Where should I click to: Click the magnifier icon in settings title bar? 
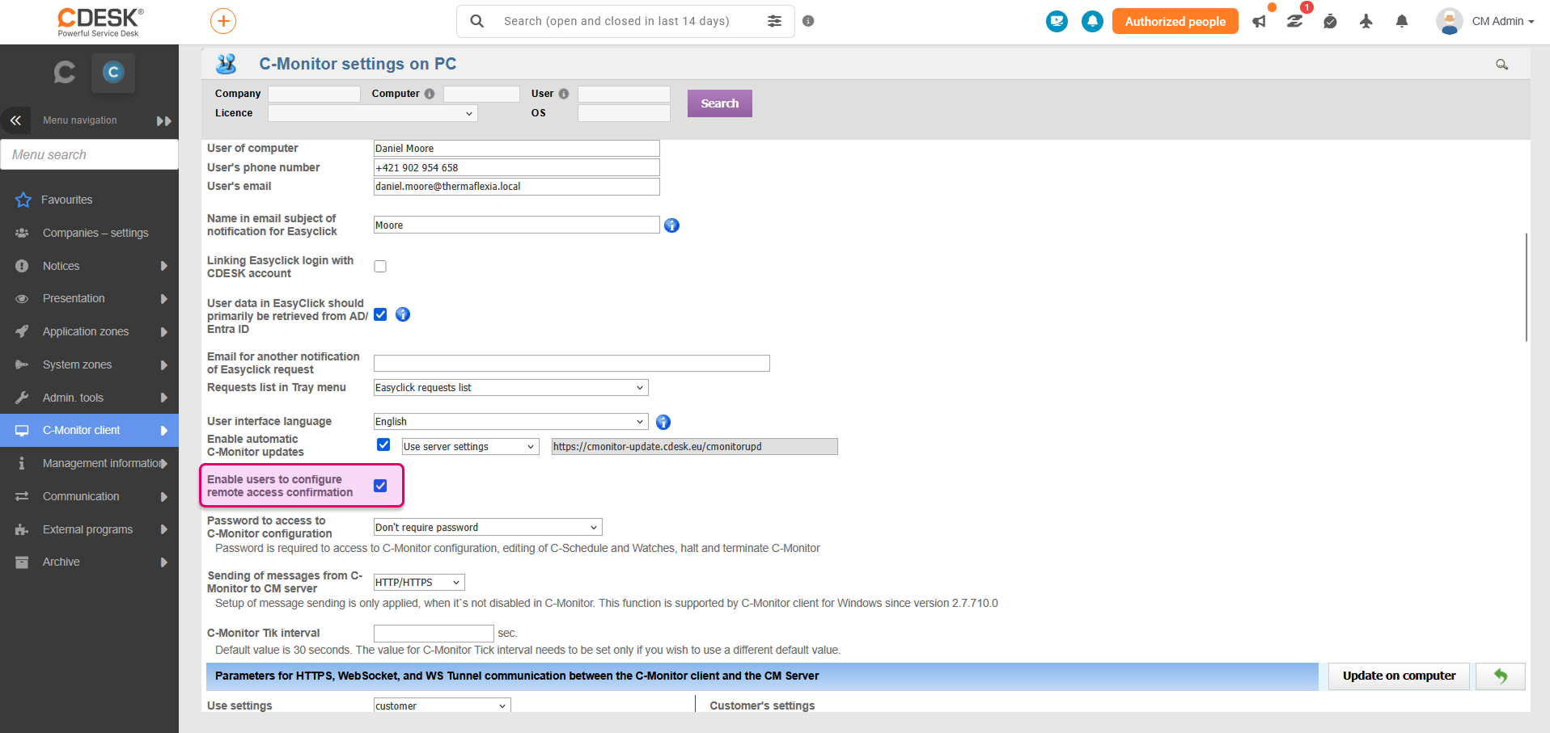click(1501, 65)
